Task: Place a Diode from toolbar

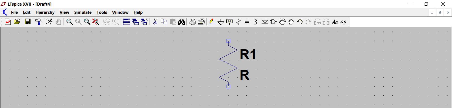Action: (265, 22)
